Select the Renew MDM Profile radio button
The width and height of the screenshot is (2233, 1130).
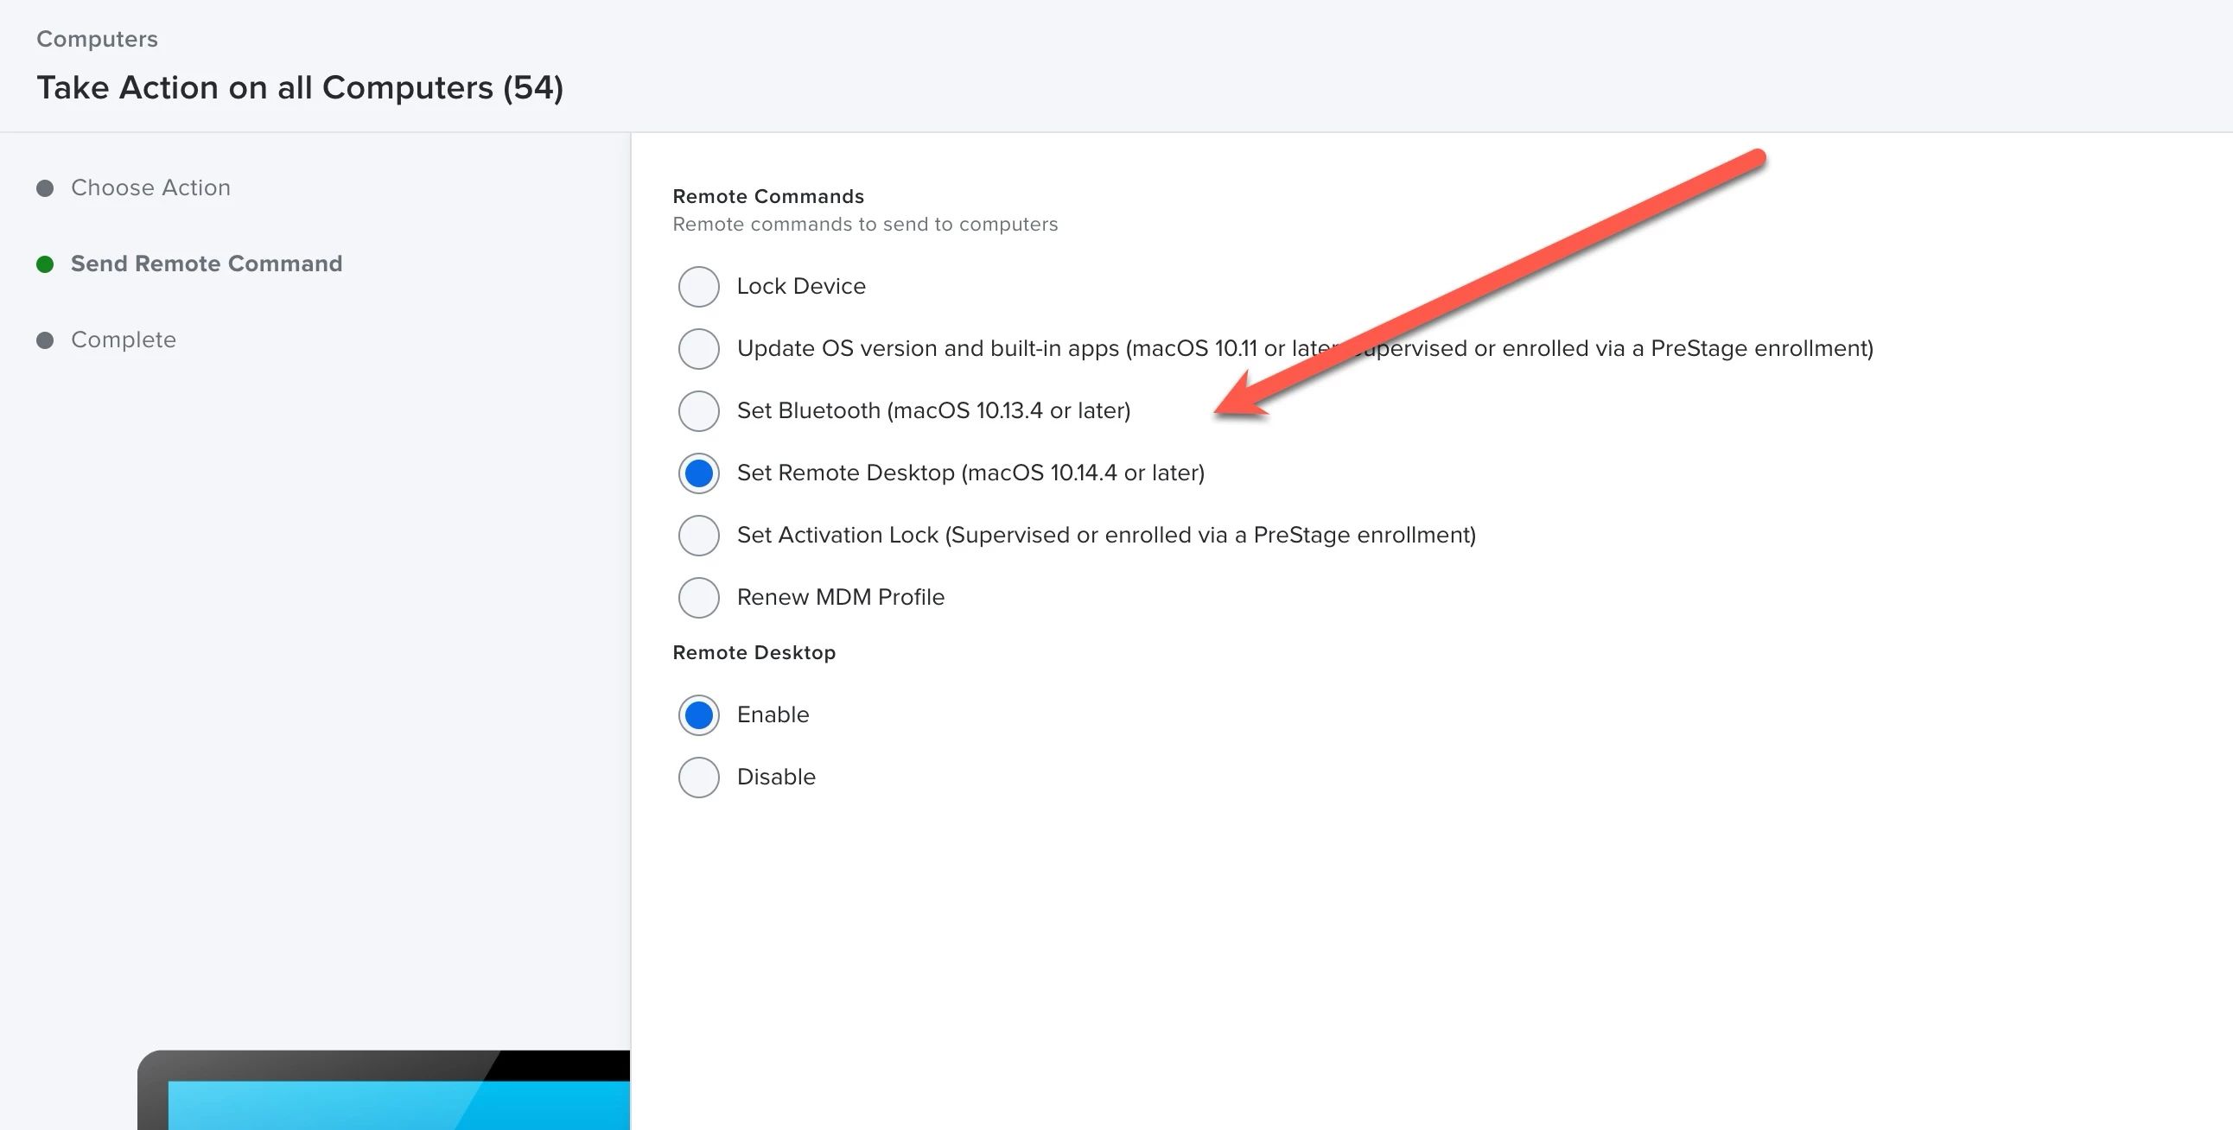[699, 598]
